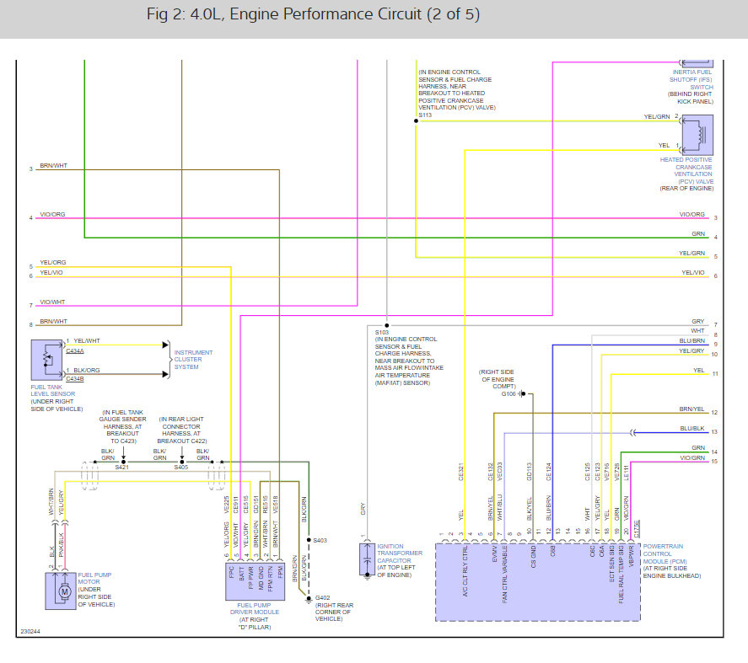Click the BLK/ORG wire label at C434B
Image resolution: width=748 pixels, height=663 pixels.
[x=87, y=370]
